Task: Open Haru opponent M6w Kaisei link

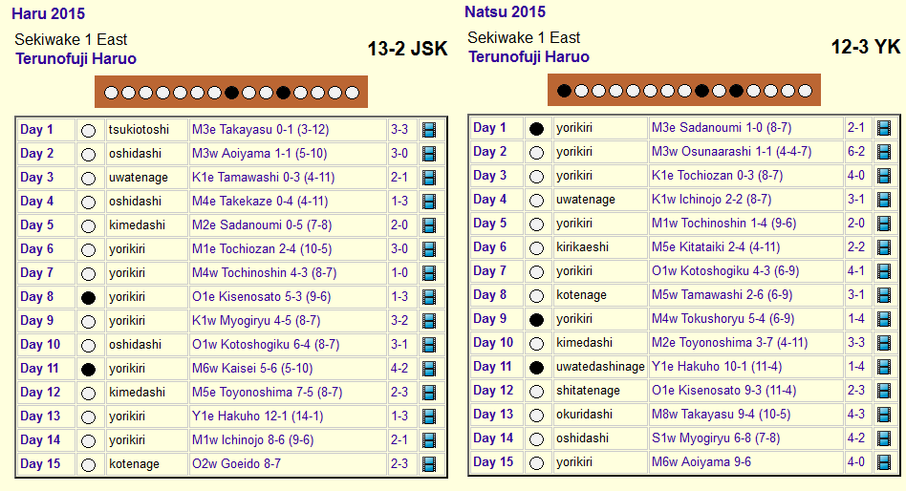Action: click(252, 369)
